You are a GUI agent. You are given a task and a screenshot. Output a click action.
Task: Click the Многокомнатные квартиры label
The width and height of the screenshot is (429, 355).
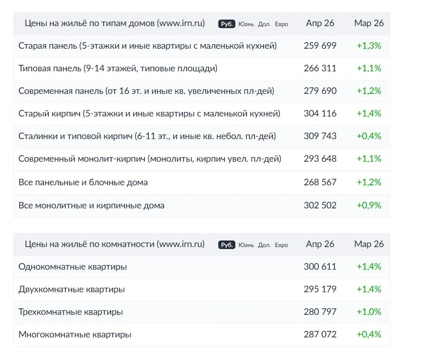pos(75,335)
